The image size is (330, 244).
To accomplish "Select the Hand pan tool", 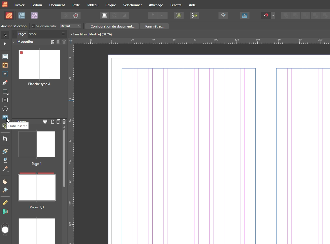I will [x=5, y=181].
